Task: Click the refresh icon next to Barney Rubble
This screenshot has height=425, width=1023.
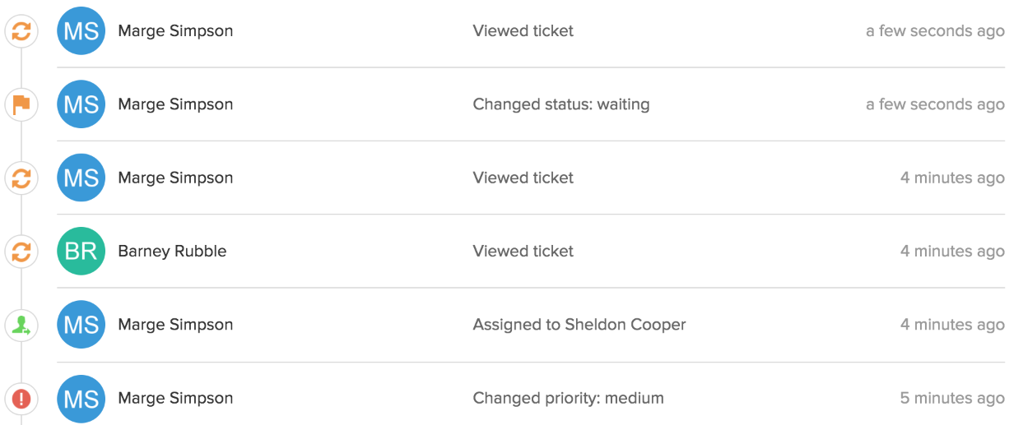Action: [x=21, y=252]
